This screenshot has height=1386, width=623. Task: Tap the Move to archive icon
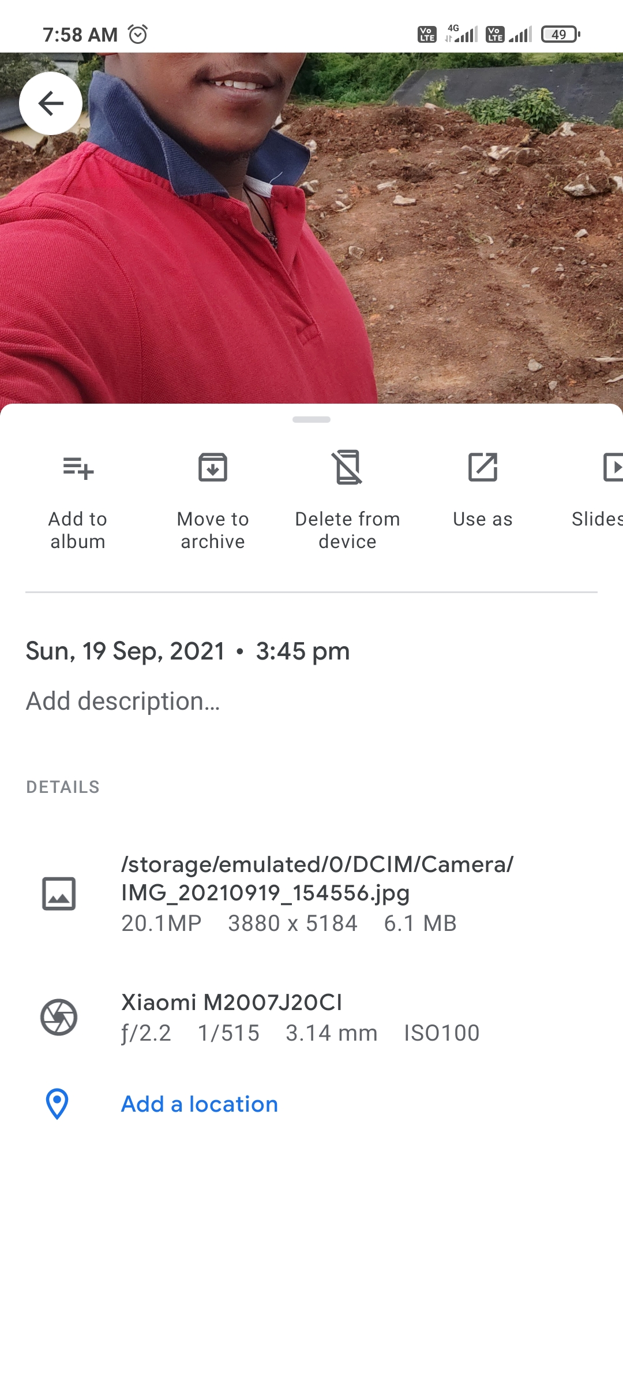tap(213, 467)
